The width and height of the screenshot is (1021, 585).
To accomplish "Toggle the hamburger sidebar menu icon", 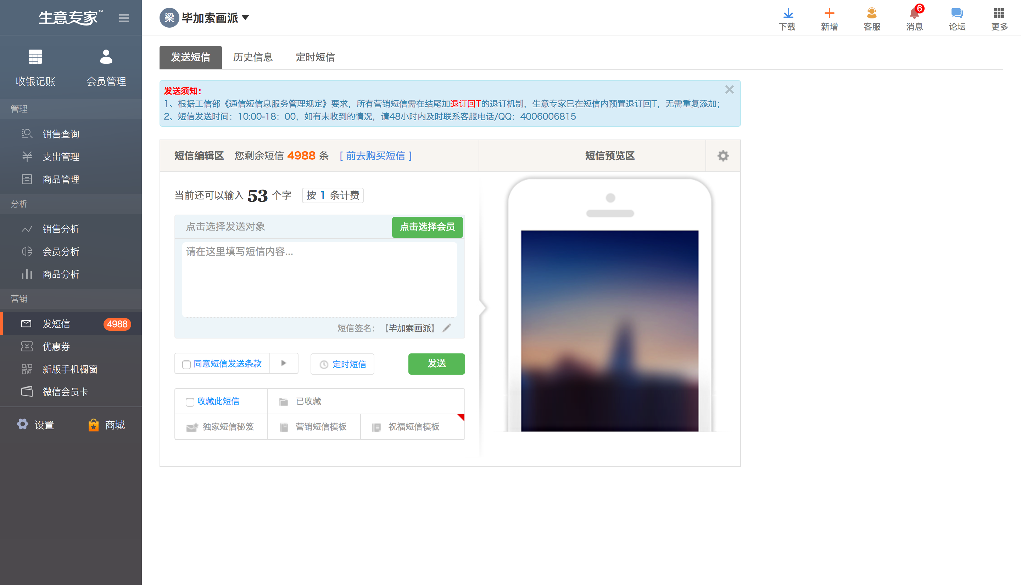I will pyautogui.click(x=124, y=18).
